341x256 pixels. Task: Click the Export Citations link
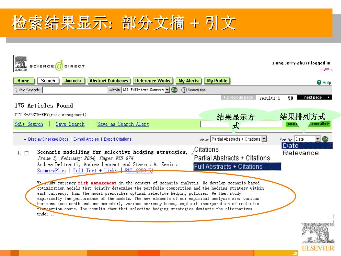click(x=118, y=139)
